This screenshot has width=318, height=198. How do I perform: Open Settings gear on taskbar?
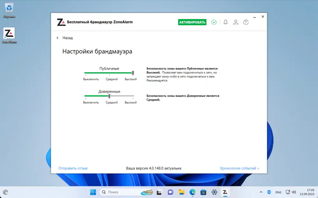(x=214, y=192)
